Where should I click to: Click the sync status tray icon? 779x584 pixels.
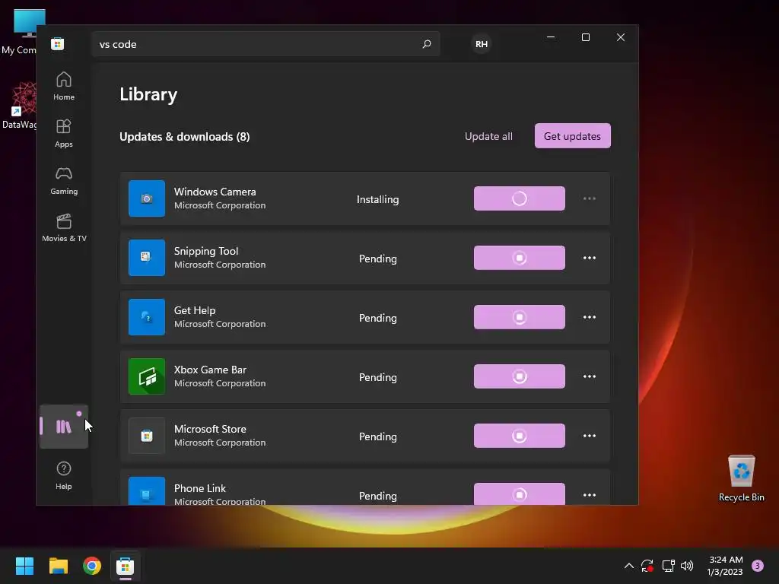click(x=647, y=566)
